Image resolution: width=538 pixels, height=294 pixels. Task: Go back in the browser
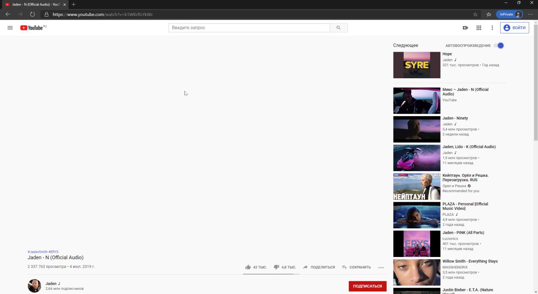(8, 14)
